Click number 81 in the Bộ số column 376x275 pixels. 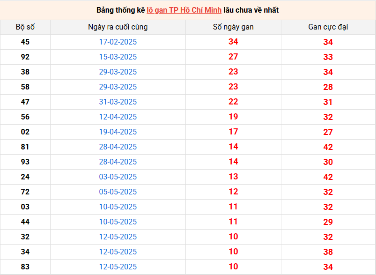point(25,147)
